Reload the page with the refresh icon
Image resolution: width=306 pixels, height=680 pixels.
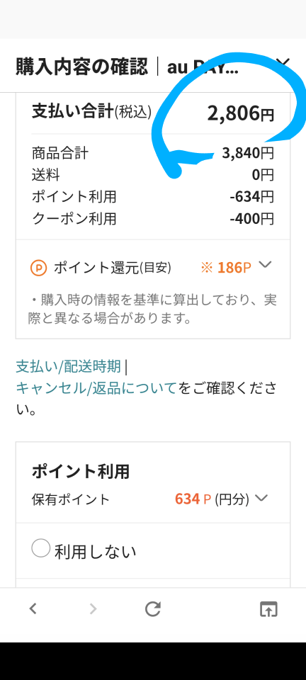coord(152,609)
